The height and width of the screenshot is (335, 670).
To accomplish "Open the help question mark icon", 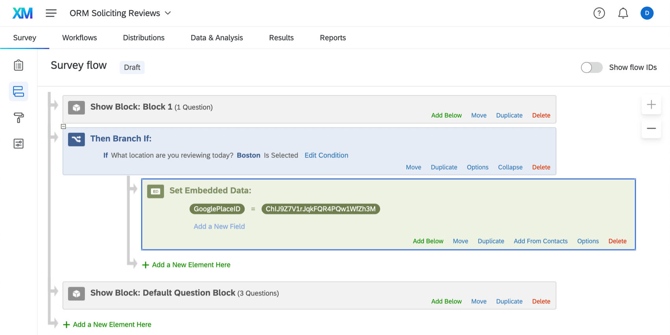I will (599, 13).
